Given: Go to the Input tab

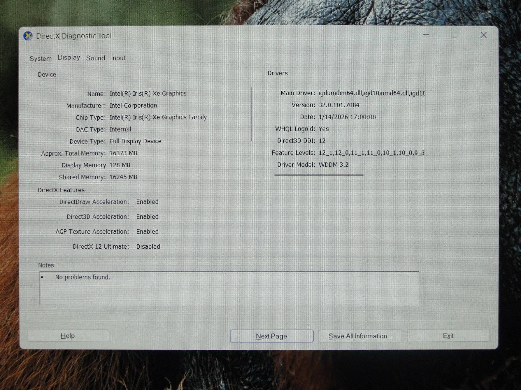Looking at the screenshot, I should [118, 58].
